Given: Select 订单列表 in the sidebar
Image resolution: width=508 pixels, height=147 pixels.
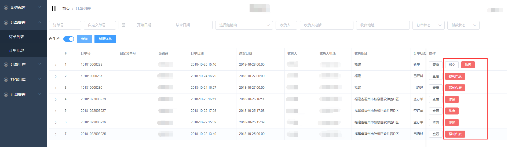Looking at the screenshot, I should coord(17,37).
